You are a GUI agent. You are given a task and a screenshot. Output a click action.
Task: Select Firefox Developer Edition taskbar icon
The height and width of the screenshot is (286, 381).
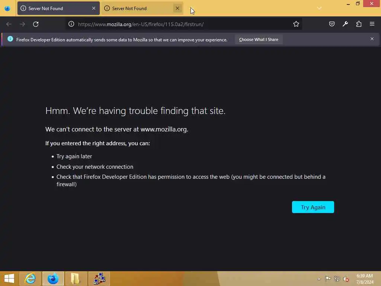click(53, 279)
